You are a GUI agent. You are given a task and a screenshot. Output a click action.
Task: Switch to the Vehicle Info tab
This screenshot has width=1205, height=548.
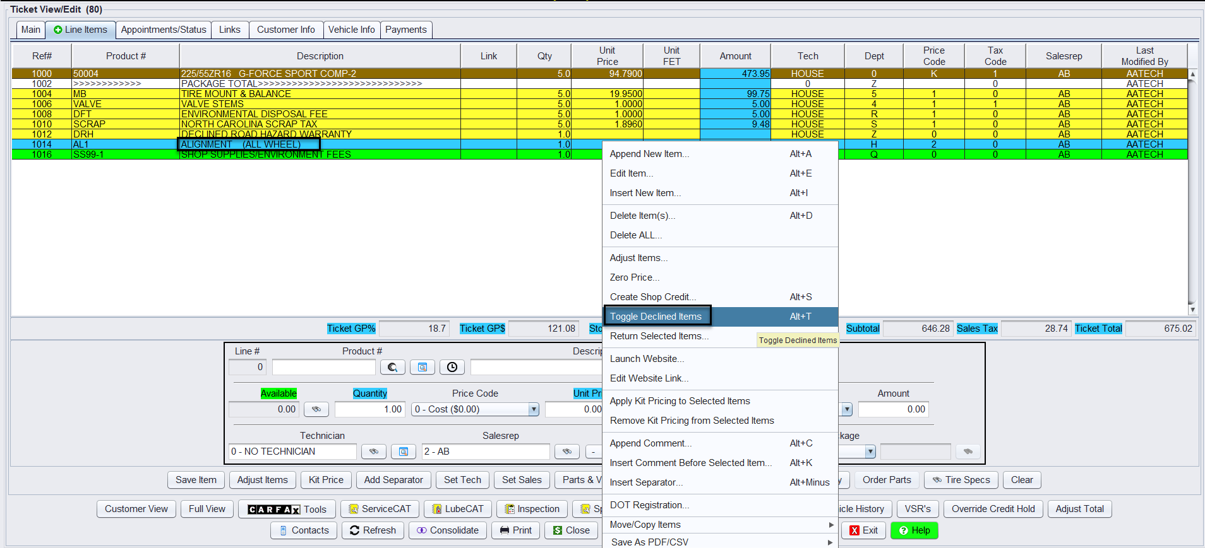(x=351, y=30)
